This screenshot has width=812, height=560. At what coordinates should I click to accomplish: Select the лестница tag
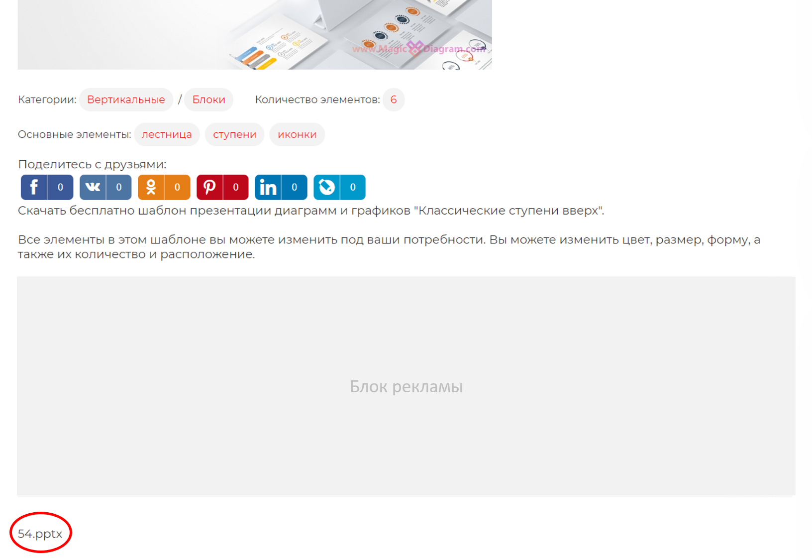coord(167,134)
